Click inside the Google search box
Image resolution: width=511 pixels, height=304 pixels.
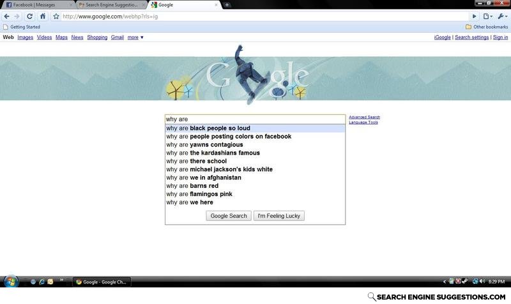coord(255,119)
